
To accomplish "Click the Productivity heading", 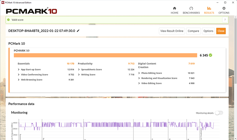I will click(x=85, y=64).
